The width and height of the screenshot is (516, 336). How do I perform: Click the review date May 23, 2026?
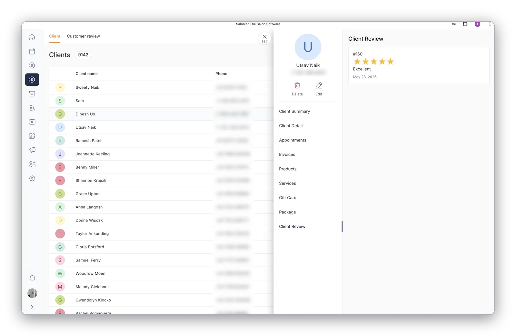tap(365, 77)
